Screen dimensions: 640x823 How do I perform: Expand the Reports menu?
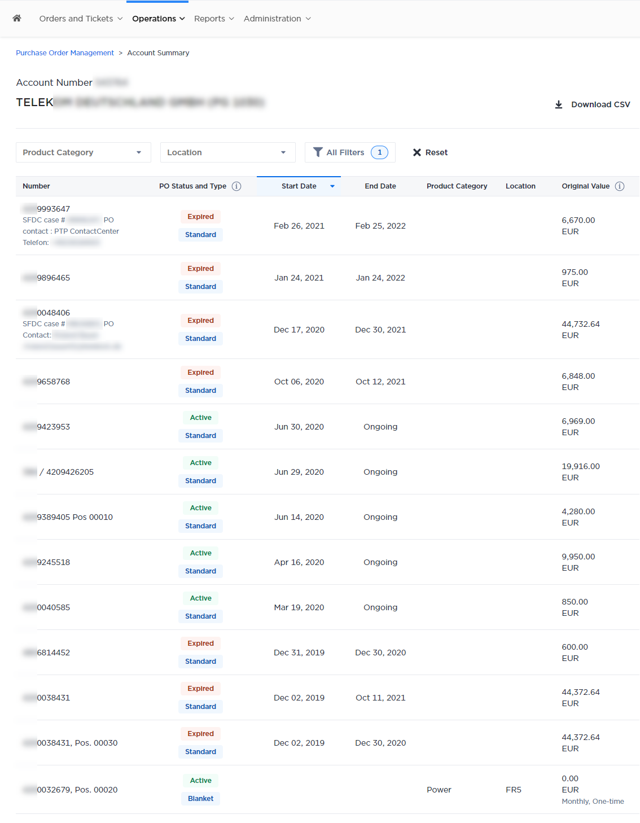click(x=214, y=19)
